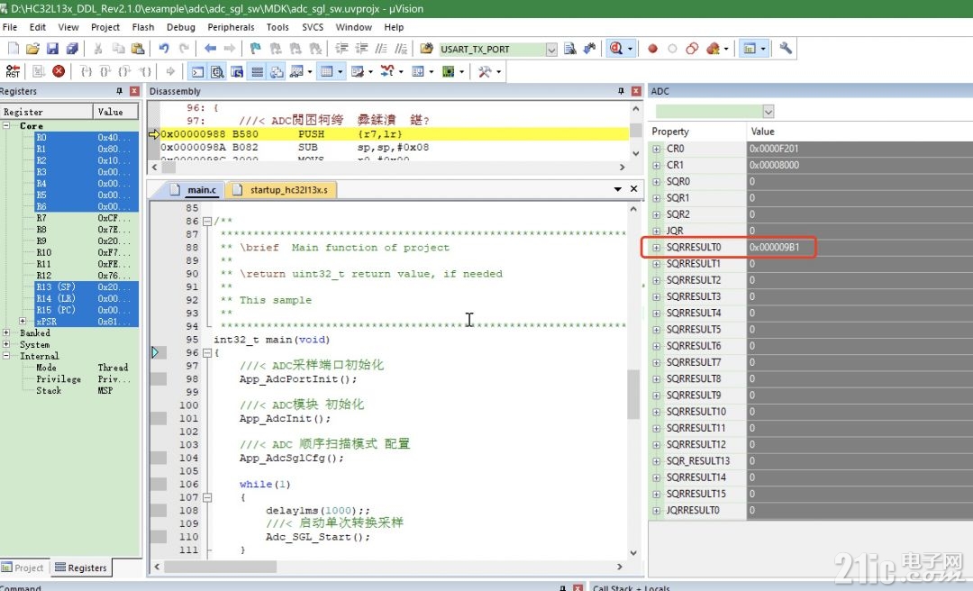Click the Register column header
973x591 pixels.
point(47,112)
